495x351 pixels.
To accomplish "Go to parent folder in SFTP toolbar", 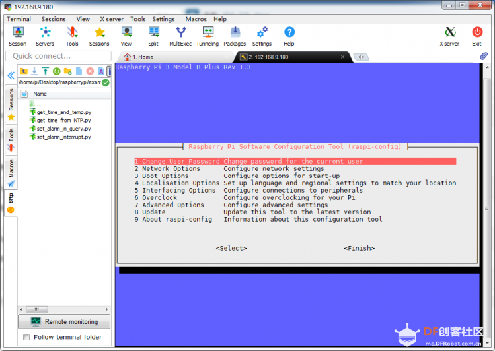I will pyautogui.click(x=24, y=71).
